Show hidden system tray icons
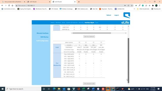 [137, 89]
